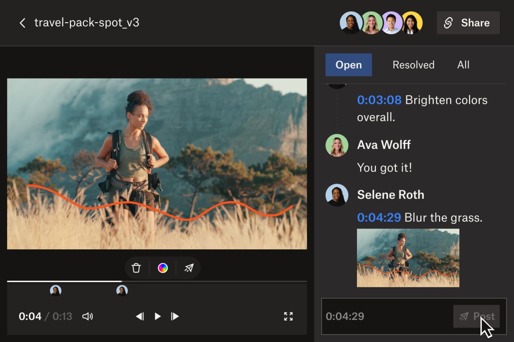Select the Open comments tab
Image resolution: width=514 pixels, height=342 pixels.
[349, 65]
